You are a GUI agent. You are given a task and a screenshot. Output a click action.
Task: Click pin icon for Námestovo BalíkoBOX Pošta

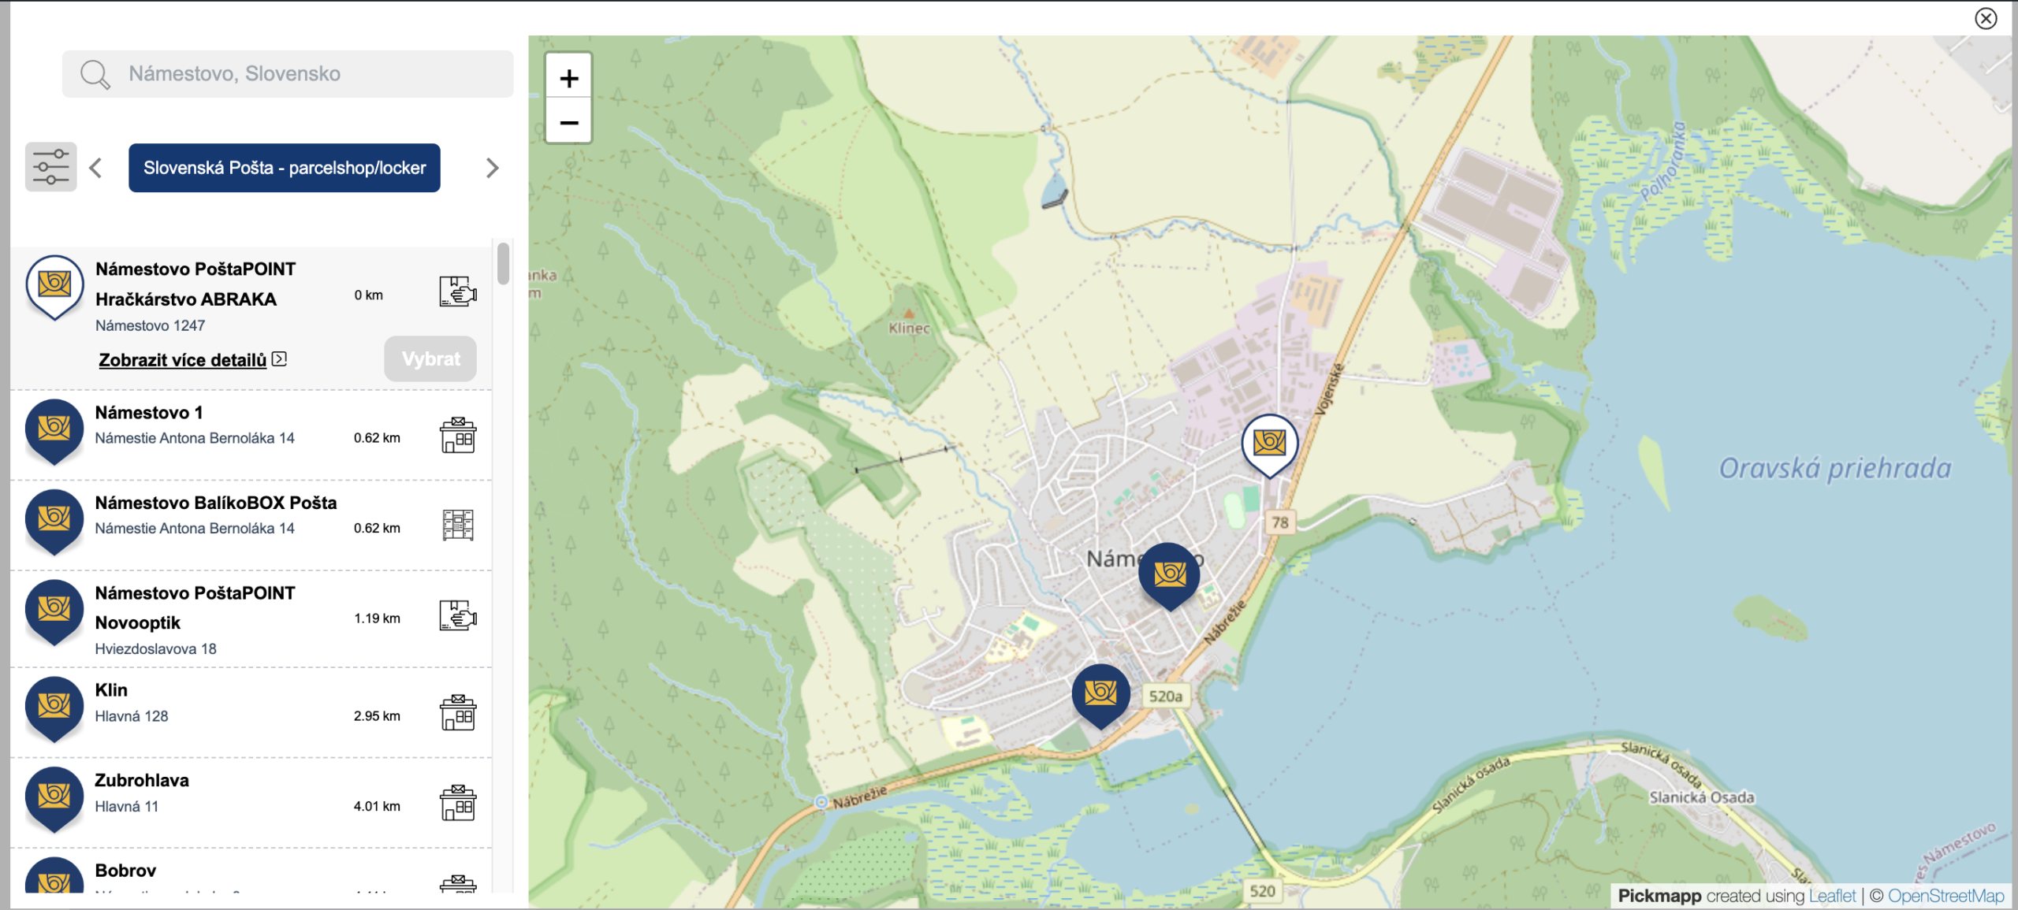coord(54,522)
